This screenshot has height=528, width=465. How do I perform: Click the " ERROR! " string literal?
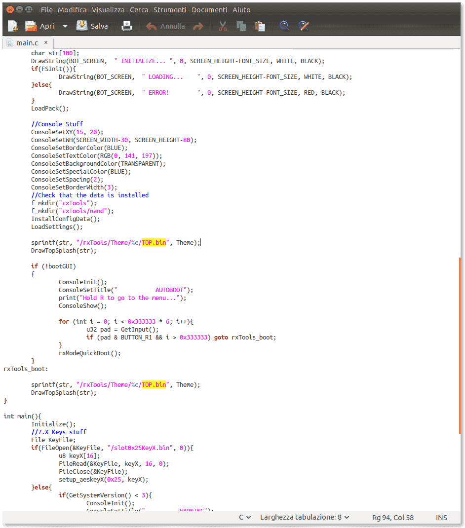(x=171, y=93)
